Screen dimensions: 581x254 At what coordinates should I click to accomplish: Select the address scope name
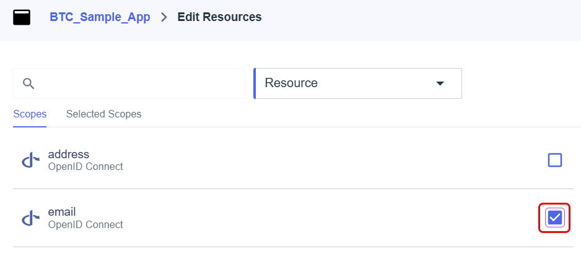tap(69, 154)
